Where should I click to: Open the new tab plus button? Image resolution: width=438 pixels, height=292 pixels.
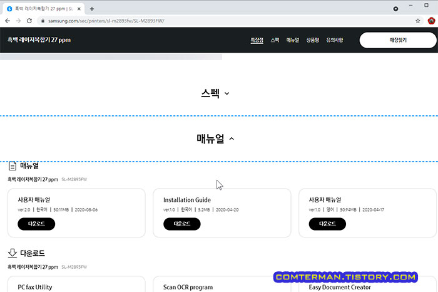[91, 9]
